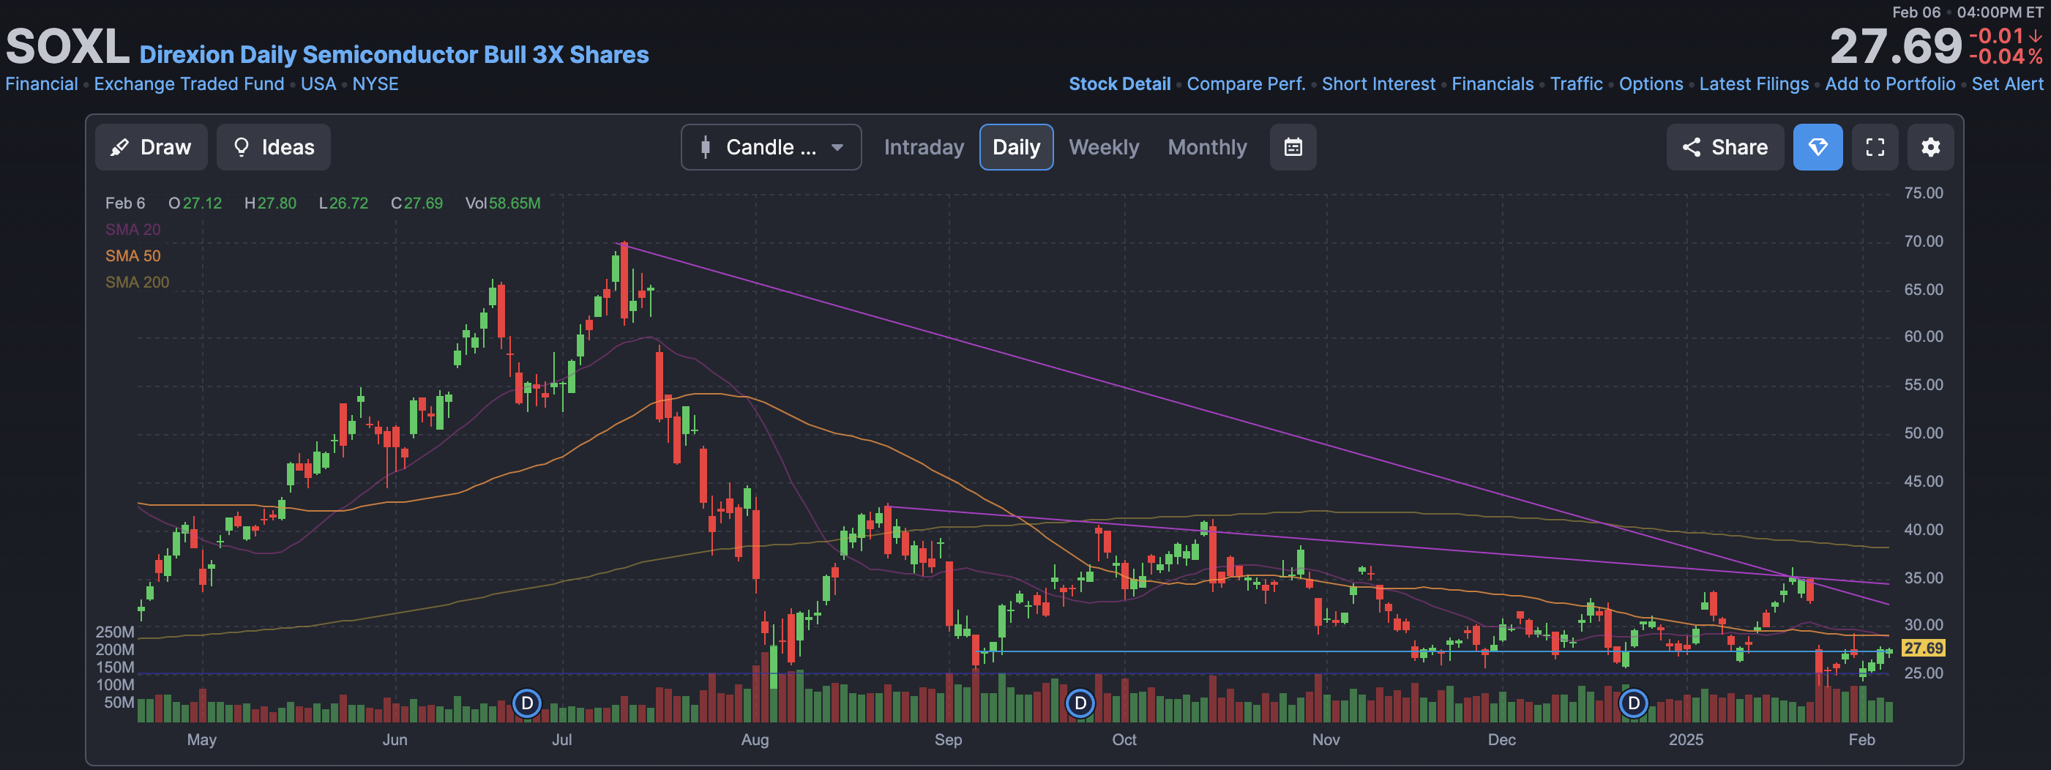The image size is (2051, 770).
Task: Click the dividend marker near October
Action: 1080,703
